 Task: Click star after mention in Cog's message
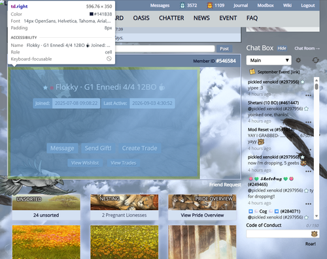(x=306, y=217)
